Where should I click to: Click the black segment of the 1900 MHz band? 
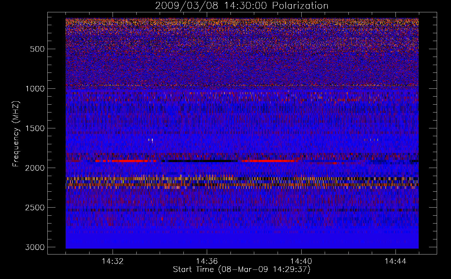[x=199, y=161]
